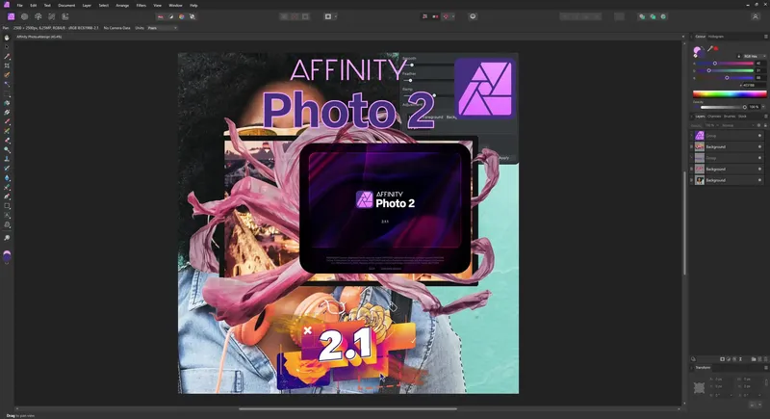Screen dimensions: 770x419
Task: Toggle snapping with the red magnet icon
Action: (446, 16)
